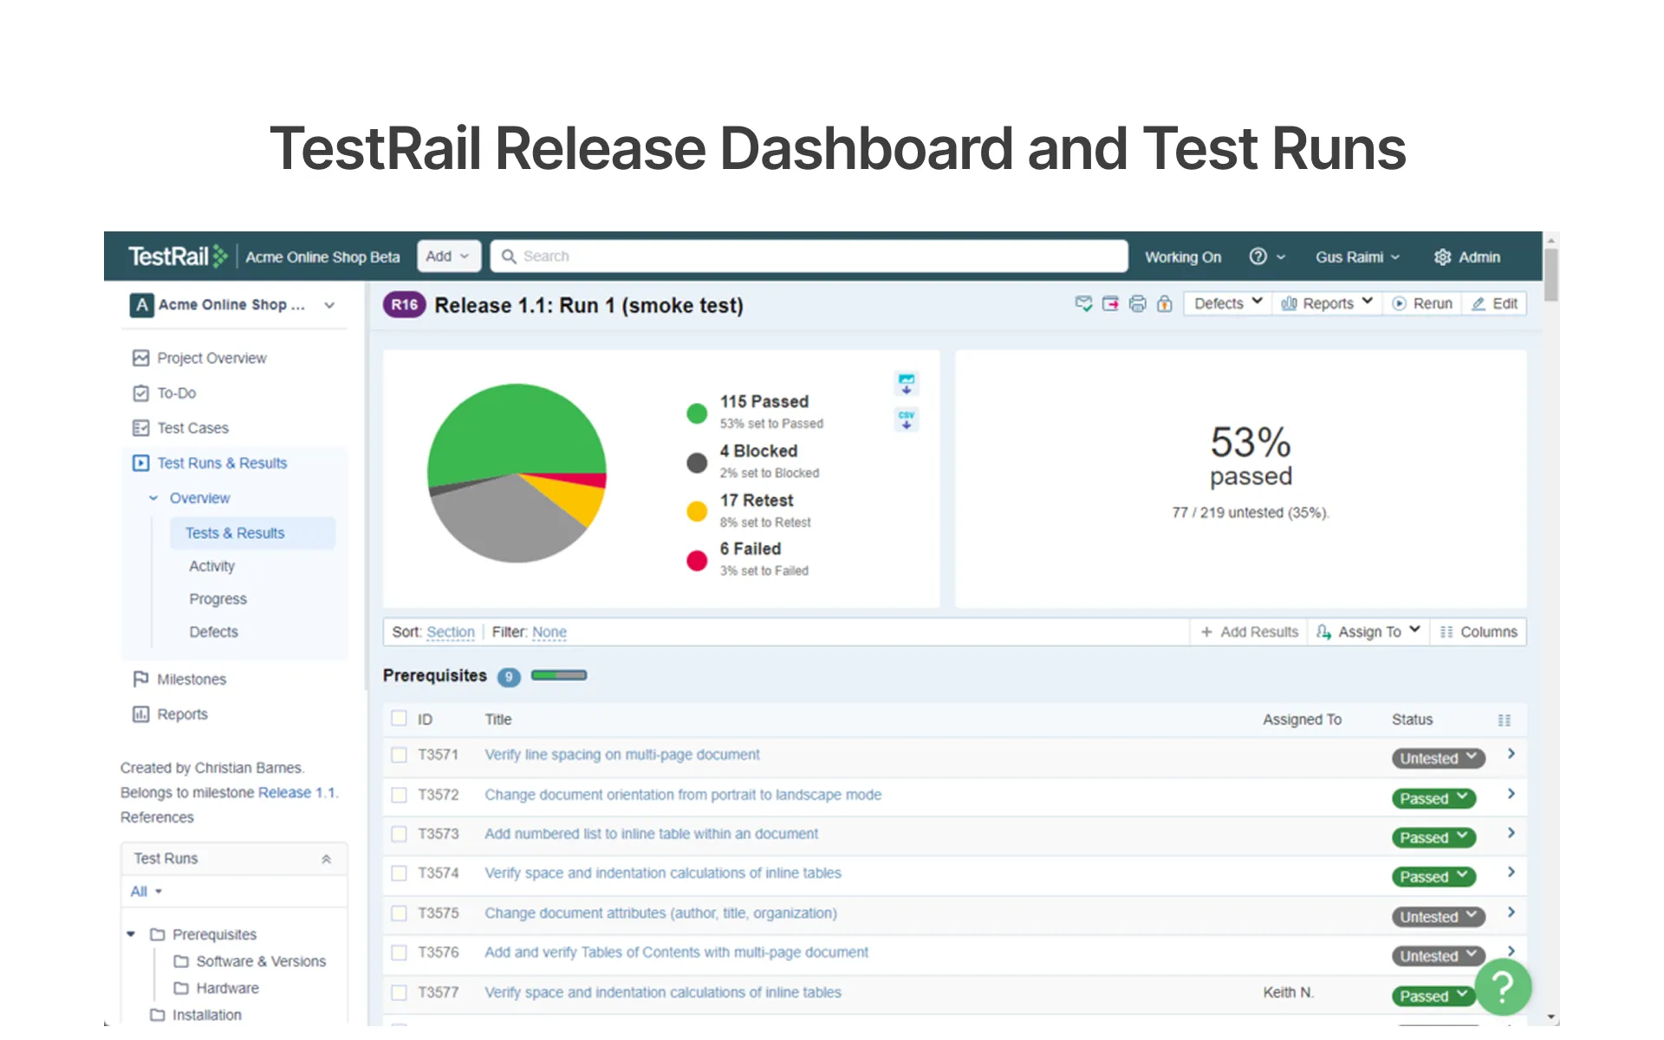The width and height of the screenshot is (1664, 1040).
Task: Click the lock (close run) icon
Action: click(1164, 303)
